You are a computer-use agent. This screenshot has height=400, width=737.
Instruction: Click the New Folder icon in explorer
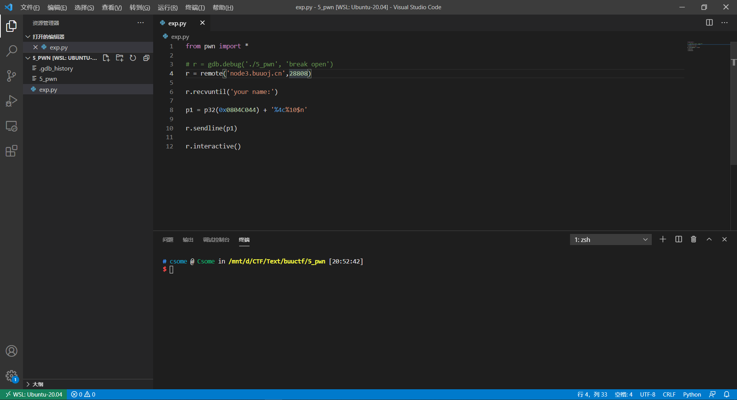pos(120,58)
